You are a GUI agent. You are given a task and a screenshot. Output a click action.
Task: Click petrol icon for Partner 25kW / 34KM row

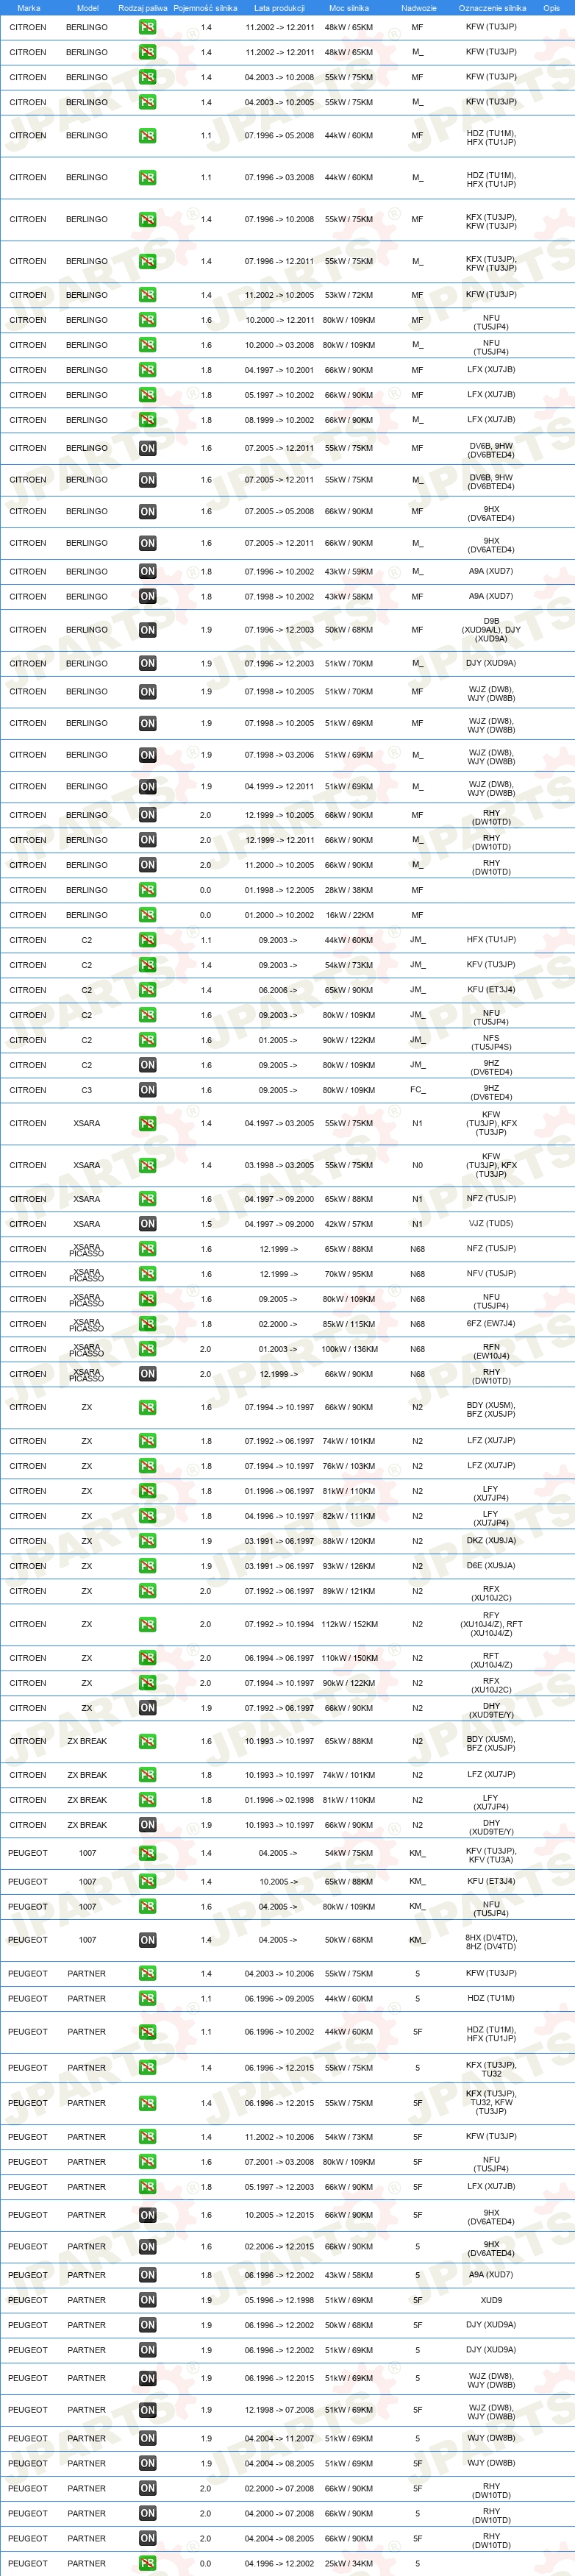(x=147, y=2563)
